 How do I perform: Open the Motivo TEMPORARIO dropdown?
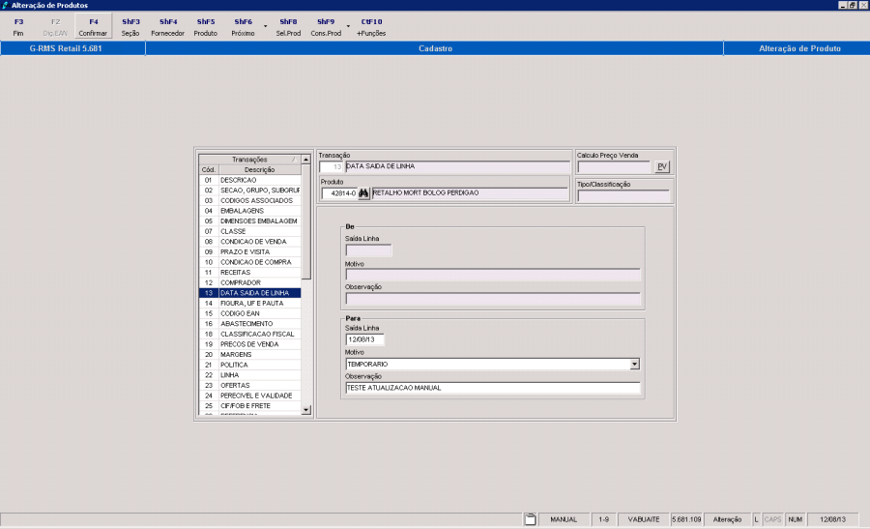[x=635, y=365]
